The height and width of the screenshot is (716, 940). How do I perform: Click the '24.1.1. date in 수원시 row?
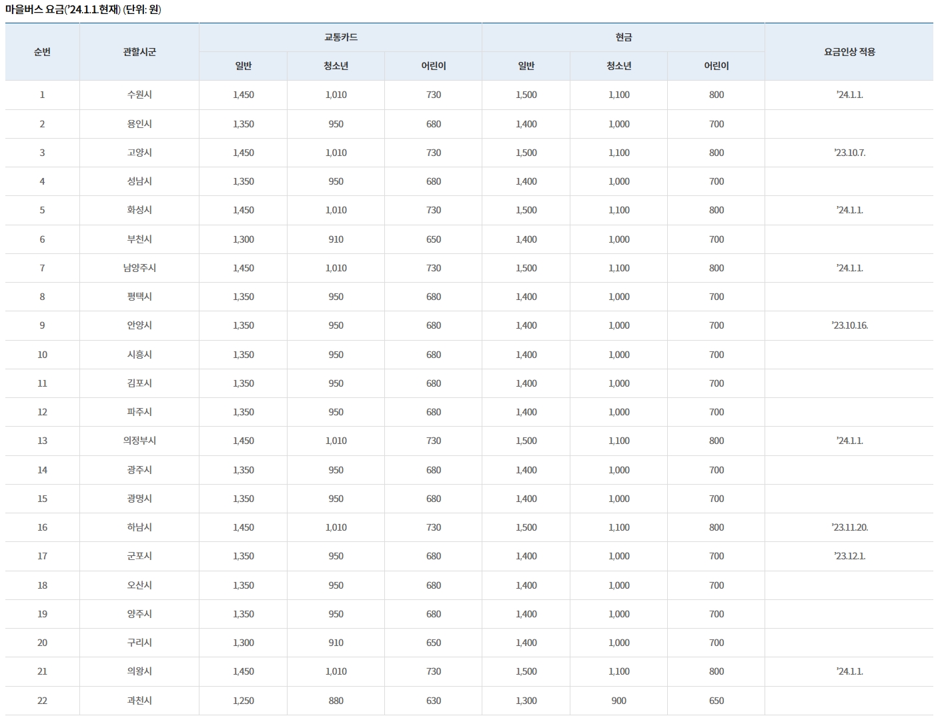pyautogui.click(x=849, y=95)
